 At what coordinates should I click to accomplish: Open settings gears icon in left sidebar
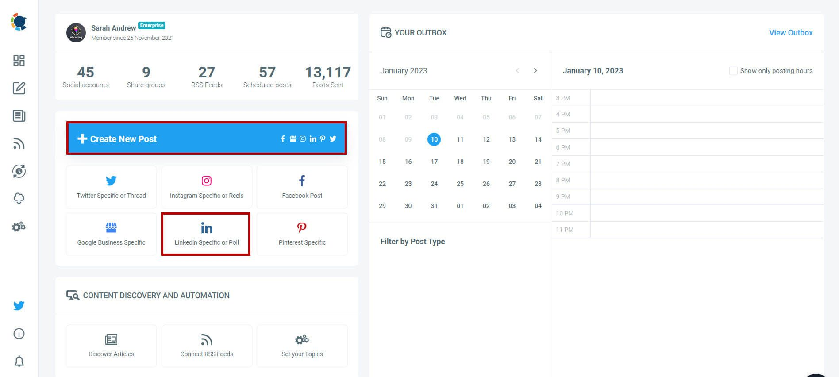[x=19, y=227]
